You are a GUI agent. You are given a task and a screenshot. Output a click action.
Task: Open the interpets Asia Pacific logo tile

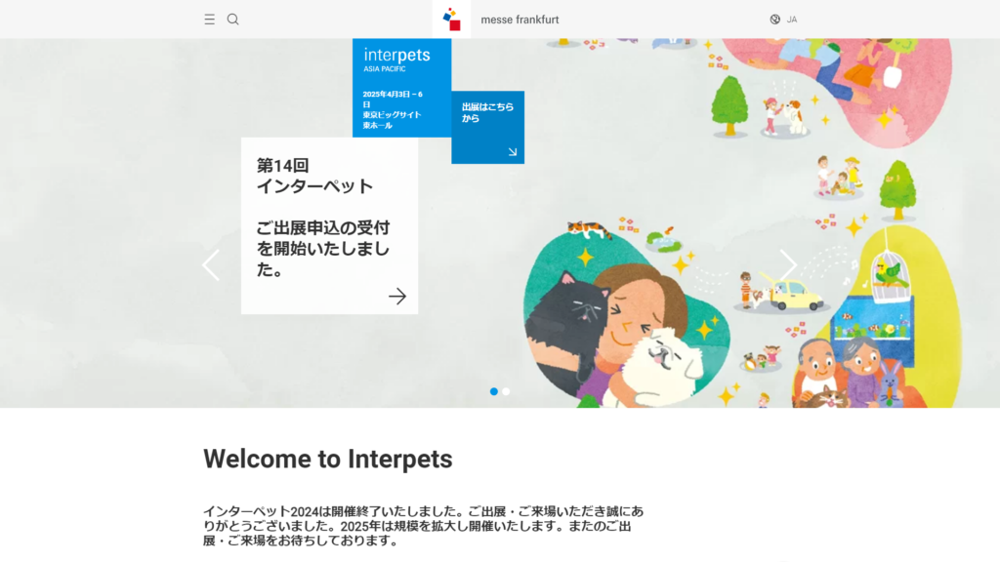[396, 61]
